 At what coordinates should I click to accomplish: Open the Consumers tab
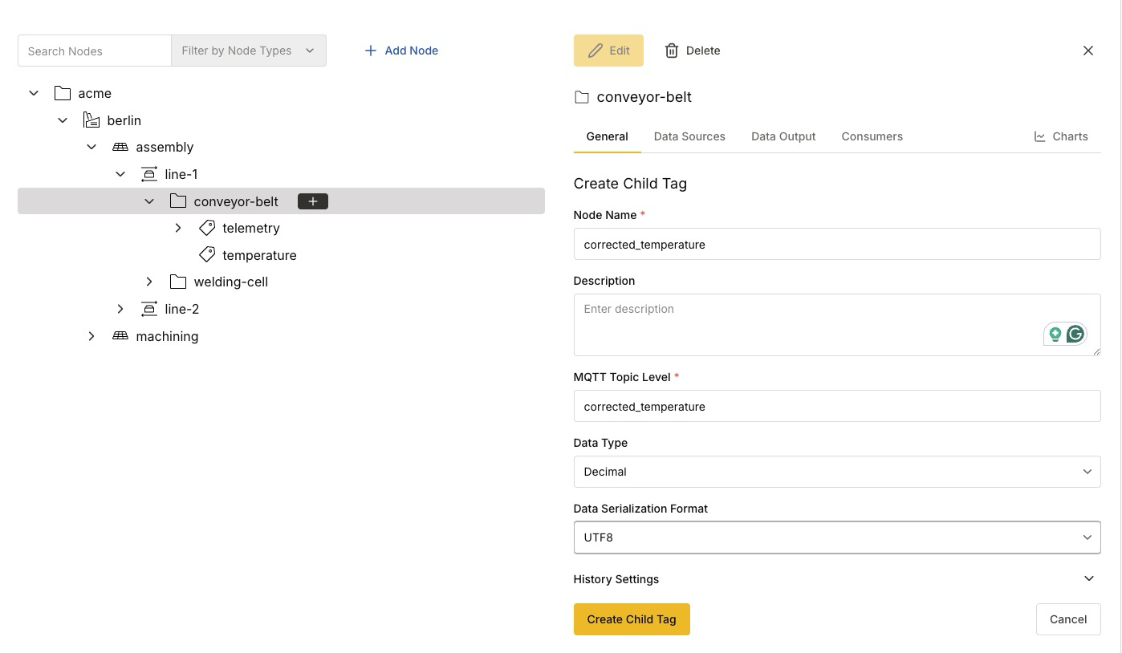(x=872, y=136)
